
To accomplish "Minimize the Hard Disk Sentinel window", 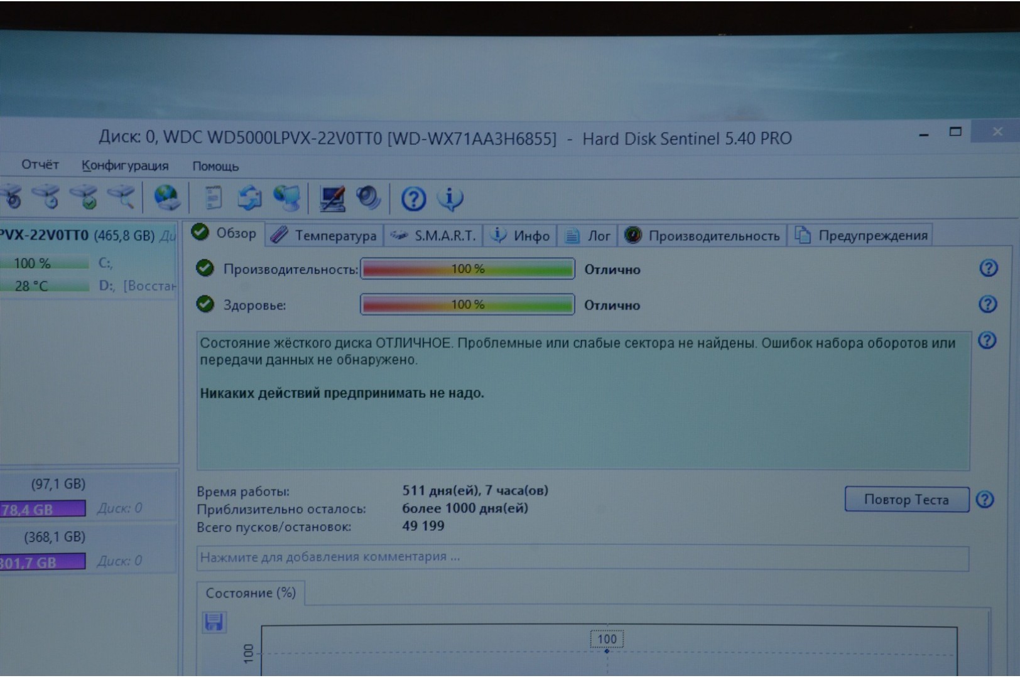I will point(923,134).
